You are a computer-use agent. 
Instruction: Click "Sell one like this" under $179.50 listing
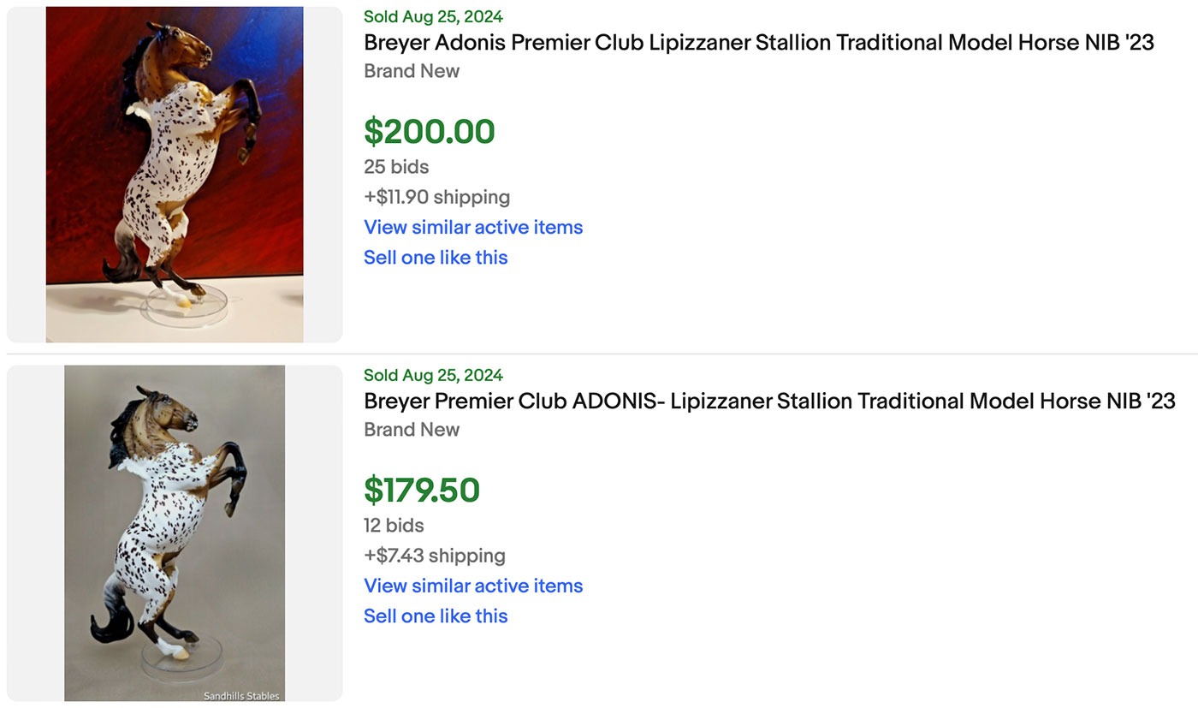pyautogui.click(x=436, y=616)
